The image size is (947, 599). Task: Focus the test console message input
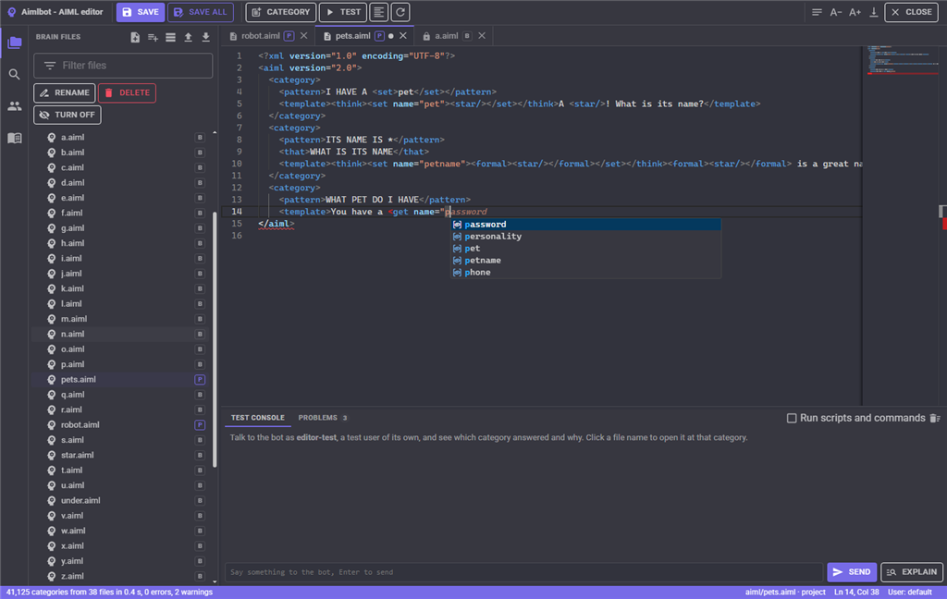coord(523,572)
